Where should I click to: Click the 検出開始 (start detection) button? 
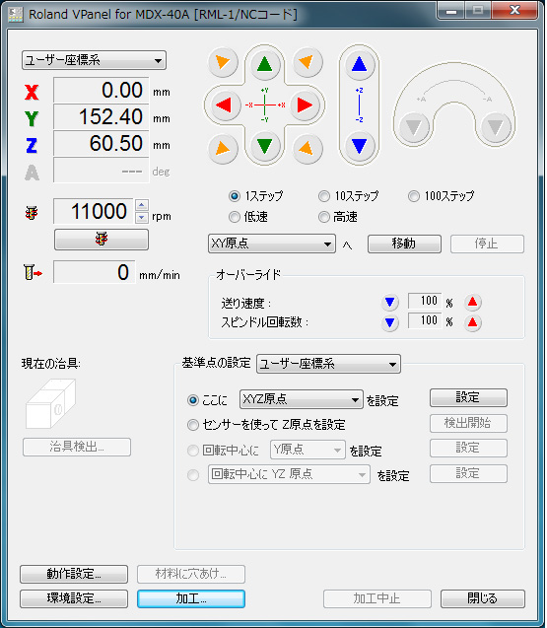point(468,423)
